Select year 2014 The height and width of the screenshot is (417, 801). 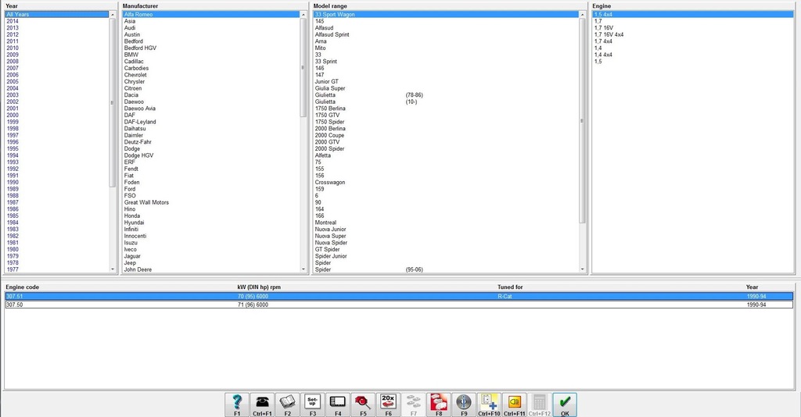[x=13, y=21]
